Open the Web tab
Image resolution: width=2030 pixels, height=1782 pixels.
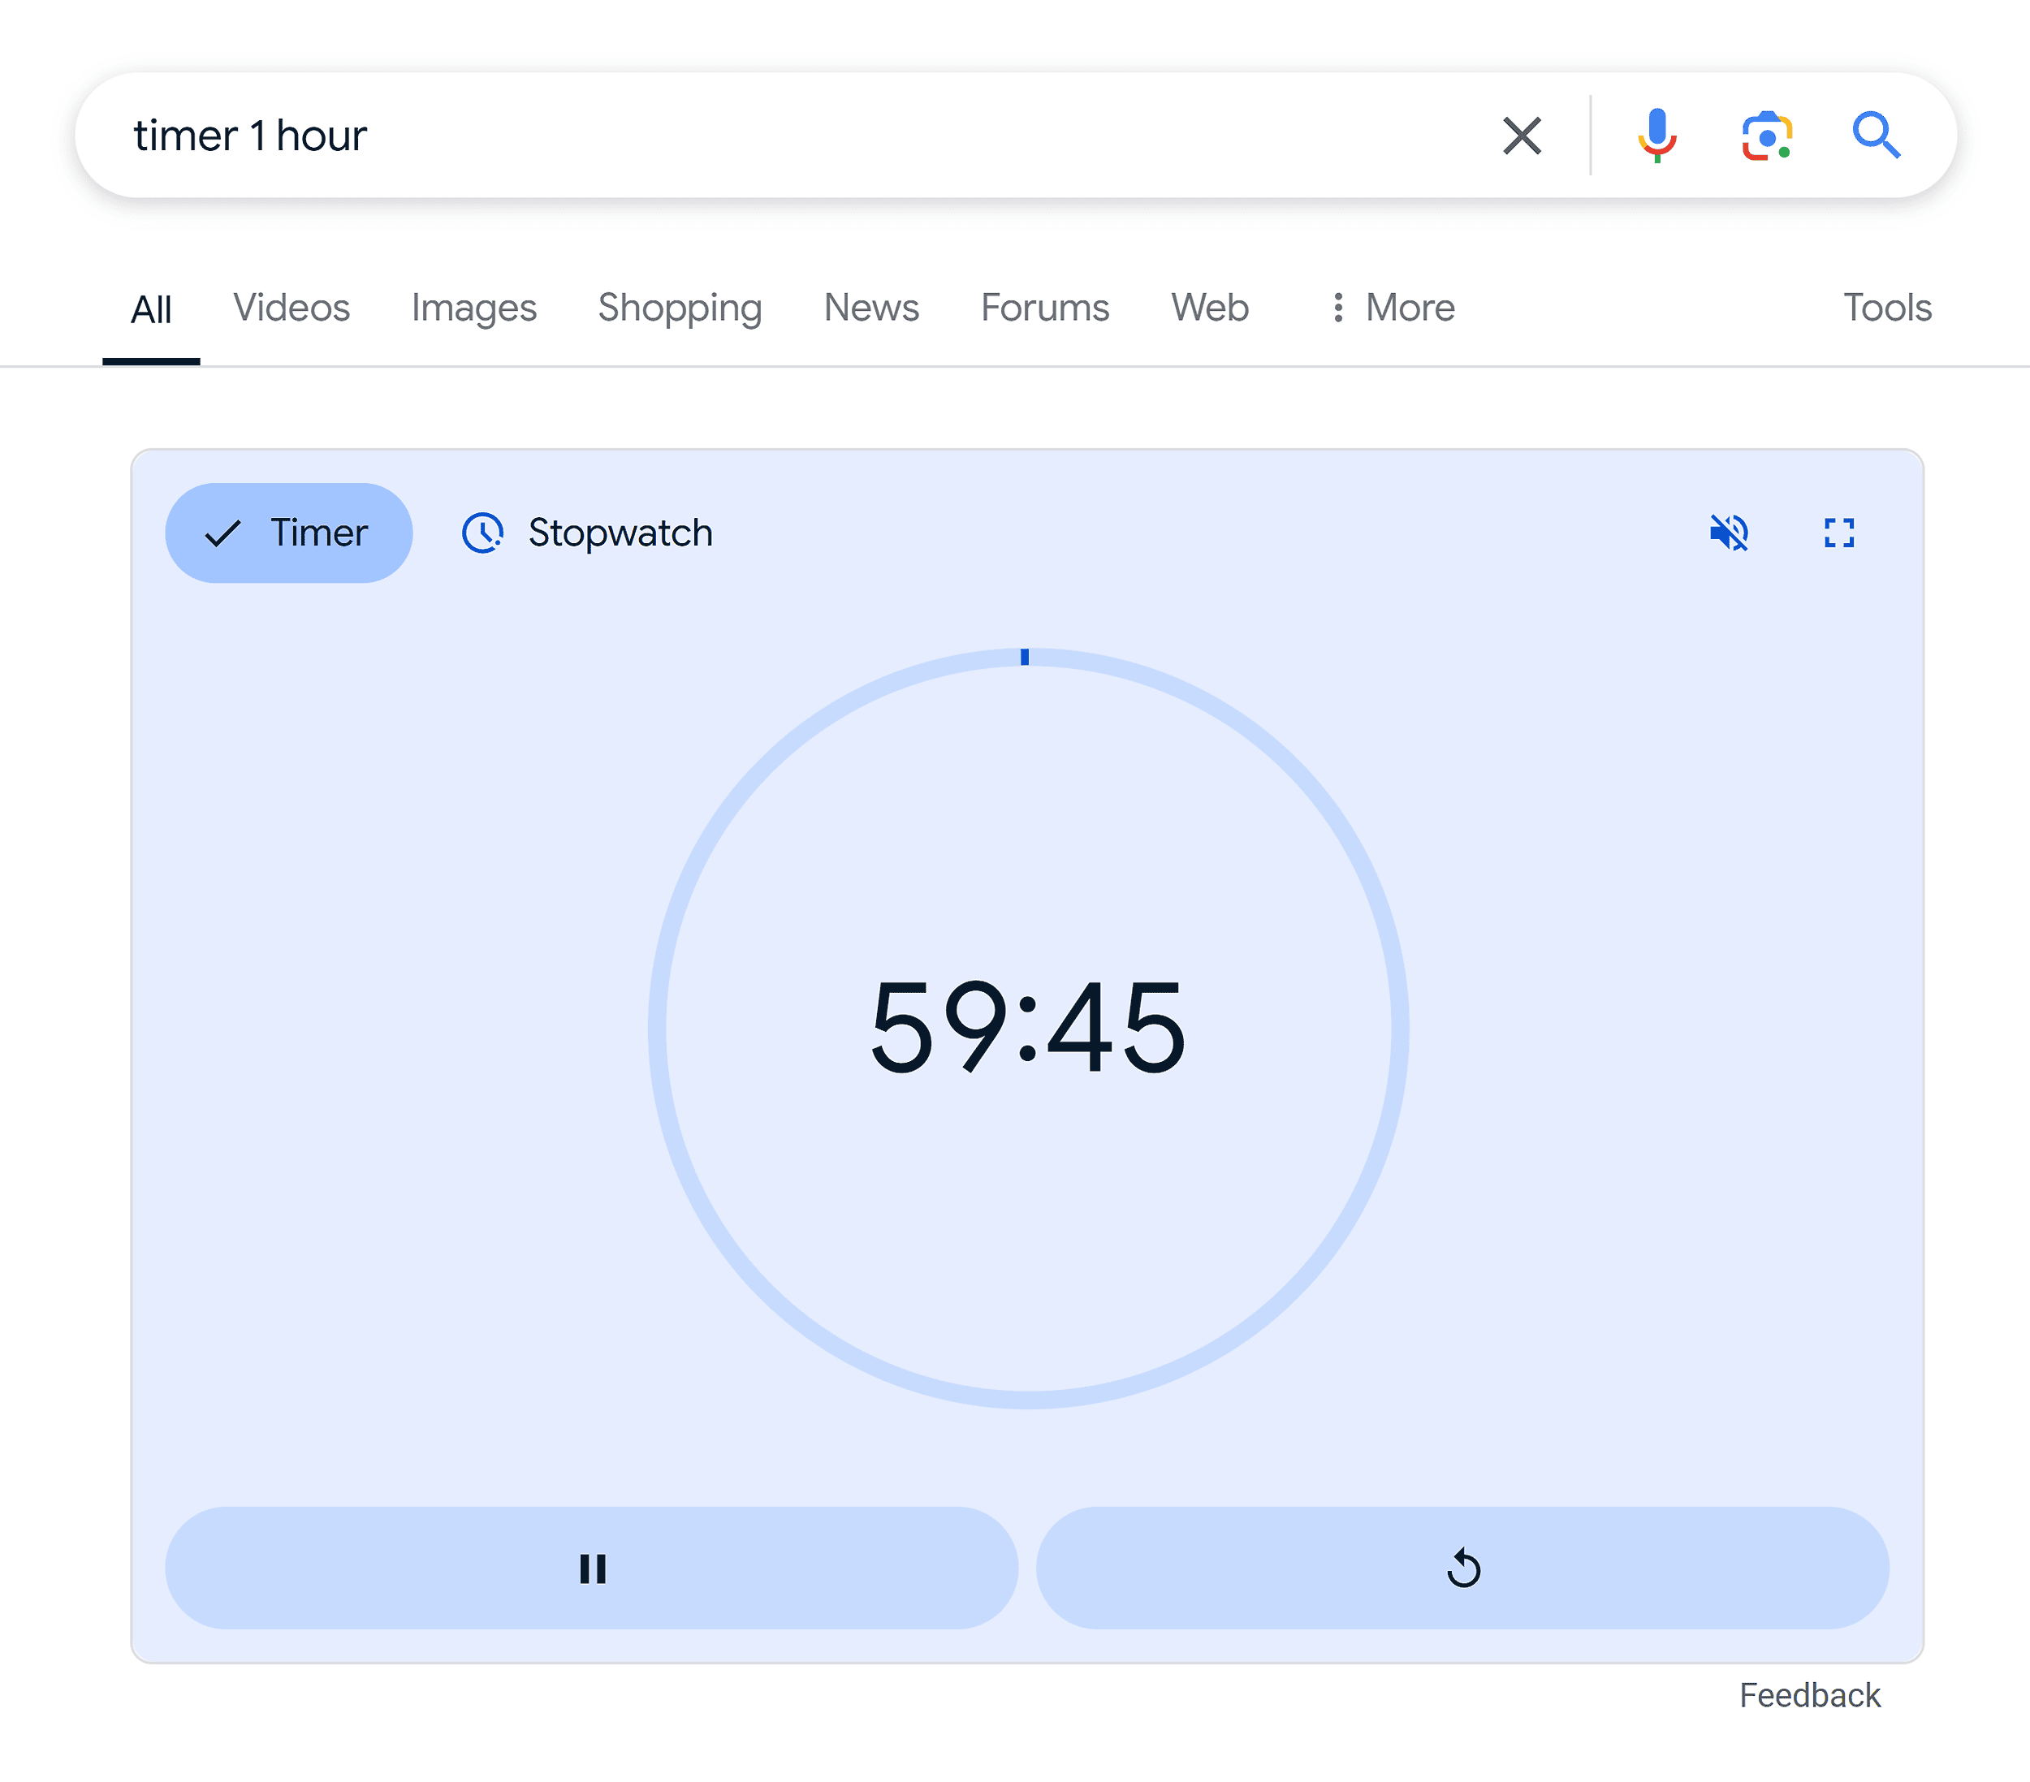(x=1210, y=308)
